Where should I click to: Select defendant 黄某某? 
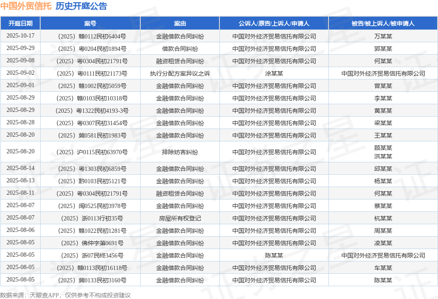[383, 111]
